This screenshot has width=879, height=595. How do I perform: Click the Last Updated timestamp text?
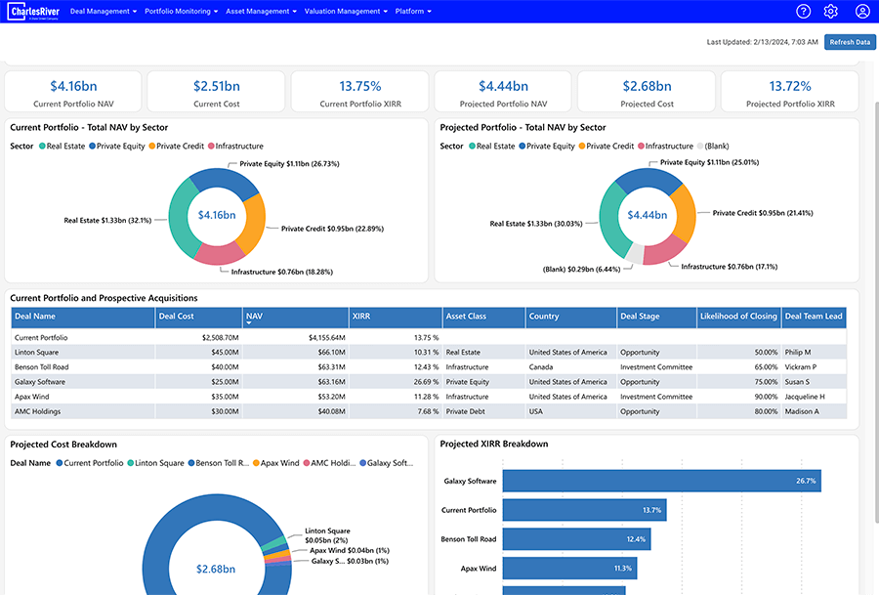[x=762, y=42]
